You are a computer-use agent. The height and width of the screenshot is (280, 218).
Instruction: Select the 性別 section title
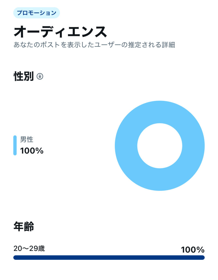[23, 77]
